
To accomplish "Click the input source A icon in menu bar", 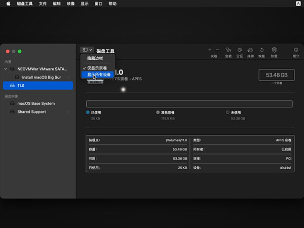I will 298,4.
